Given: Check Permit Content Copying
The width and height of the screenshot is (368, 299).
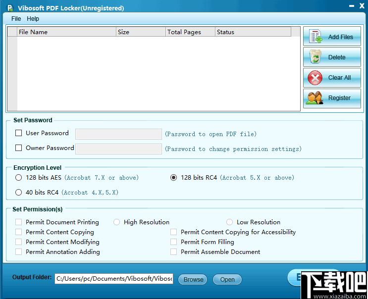Looking at the screenshot, I should click(18, 232).
